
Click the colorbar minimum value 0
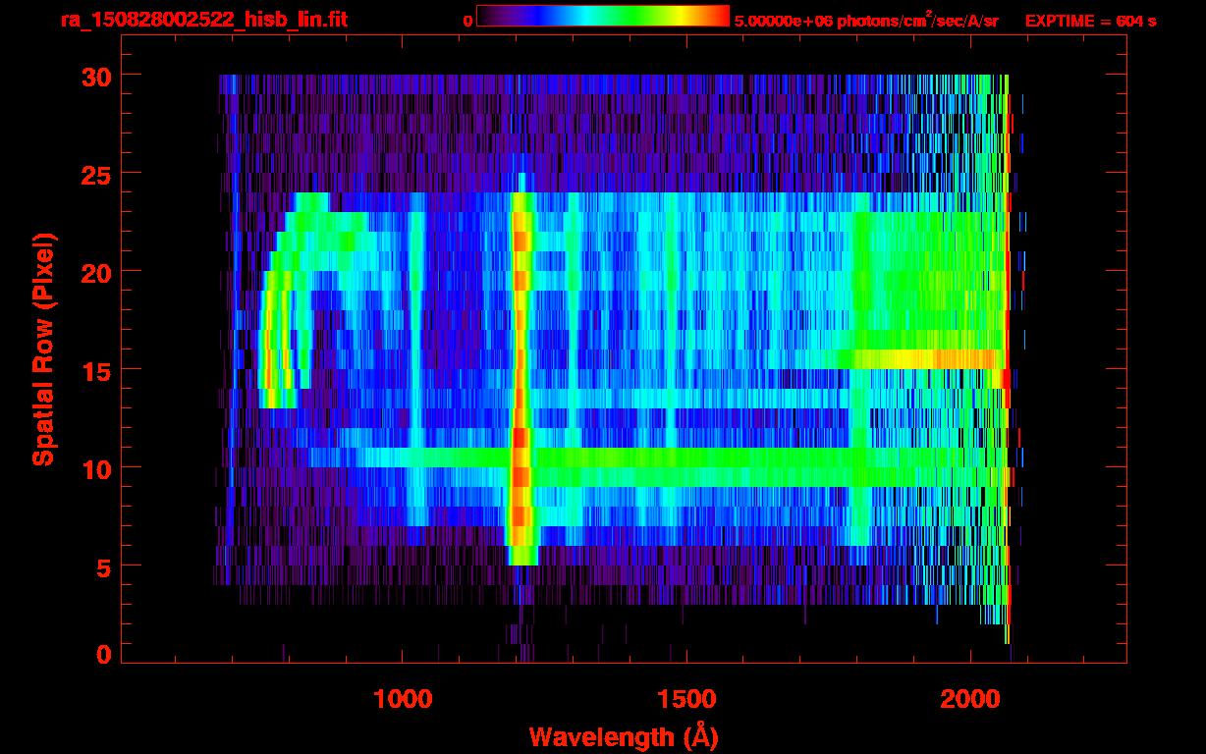(x=467, y=21)
